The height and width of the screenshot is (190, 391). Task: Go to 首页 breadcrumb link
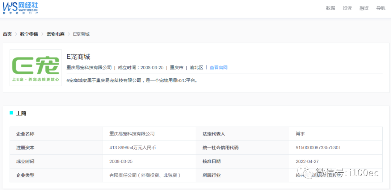[7, 34]
